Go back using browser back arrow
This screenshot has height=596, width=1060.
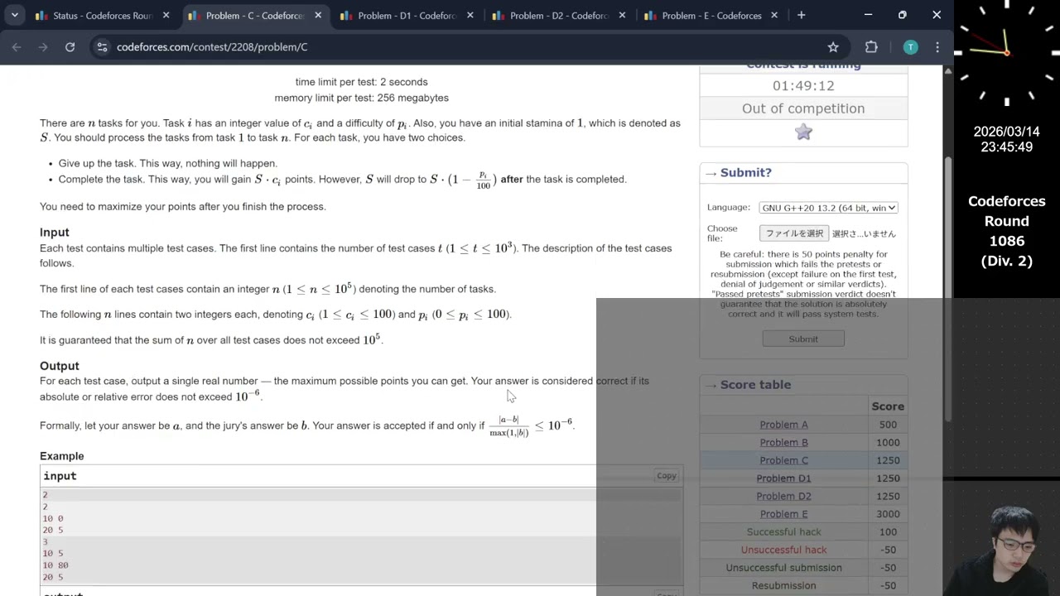(17, 47)
